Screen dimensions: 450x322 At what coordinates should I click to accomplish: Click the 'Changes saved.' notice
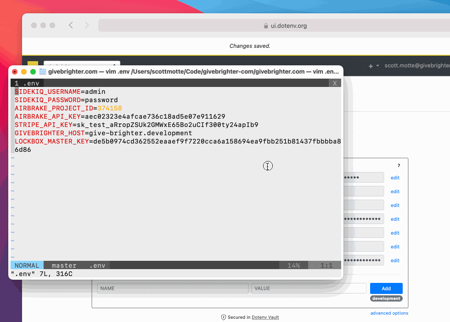tap(250, 46)
